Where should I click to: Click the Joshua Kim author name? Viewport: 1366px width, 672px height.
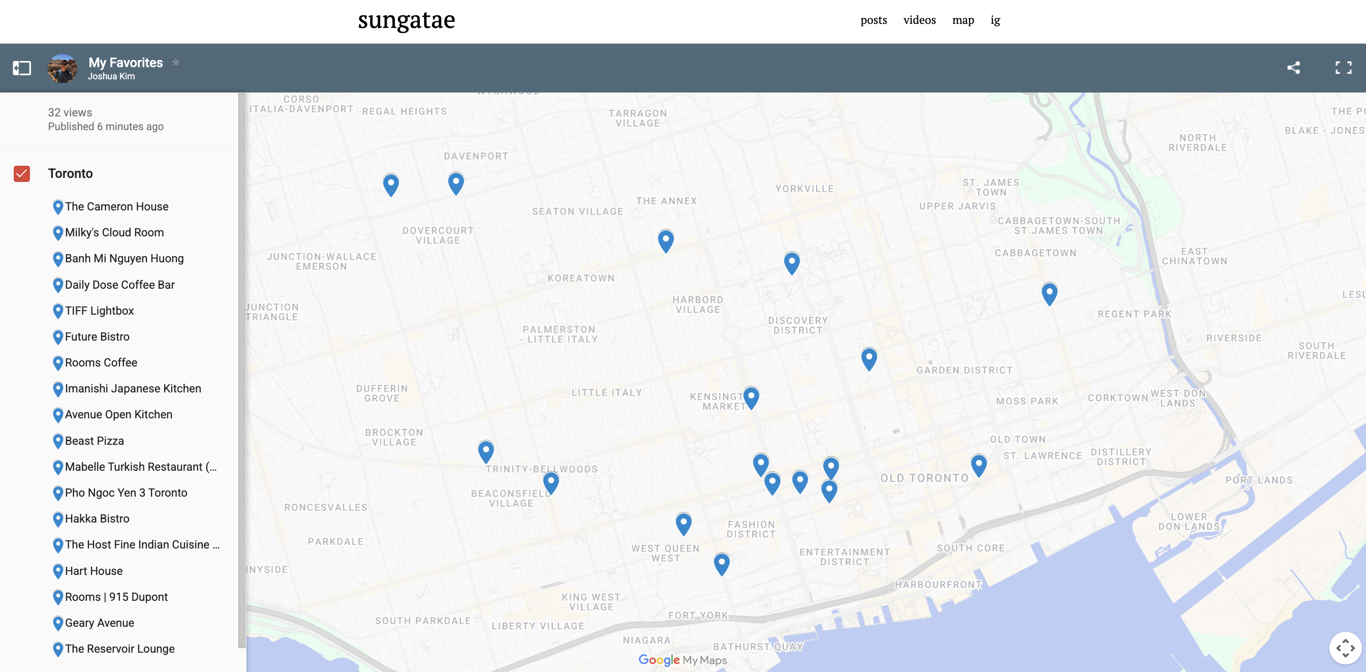[x=111, y=76]
